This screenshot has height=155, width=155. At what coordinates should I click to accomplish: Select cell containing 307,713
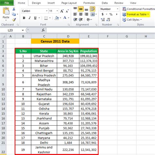68,61
